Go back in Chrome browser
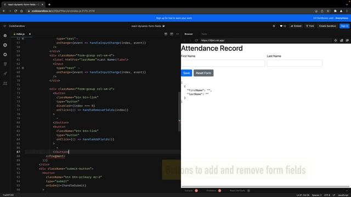The image size is (351, 197). [4, 11]
